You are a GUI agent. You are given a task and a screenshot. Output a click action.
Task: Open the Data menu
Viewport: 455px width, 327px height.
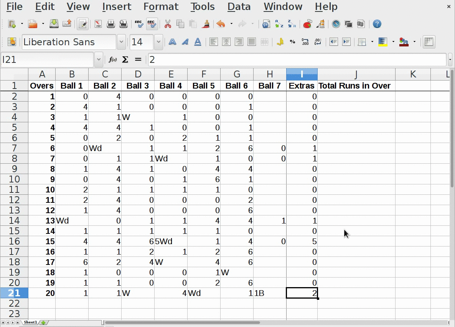coord(239,7)
